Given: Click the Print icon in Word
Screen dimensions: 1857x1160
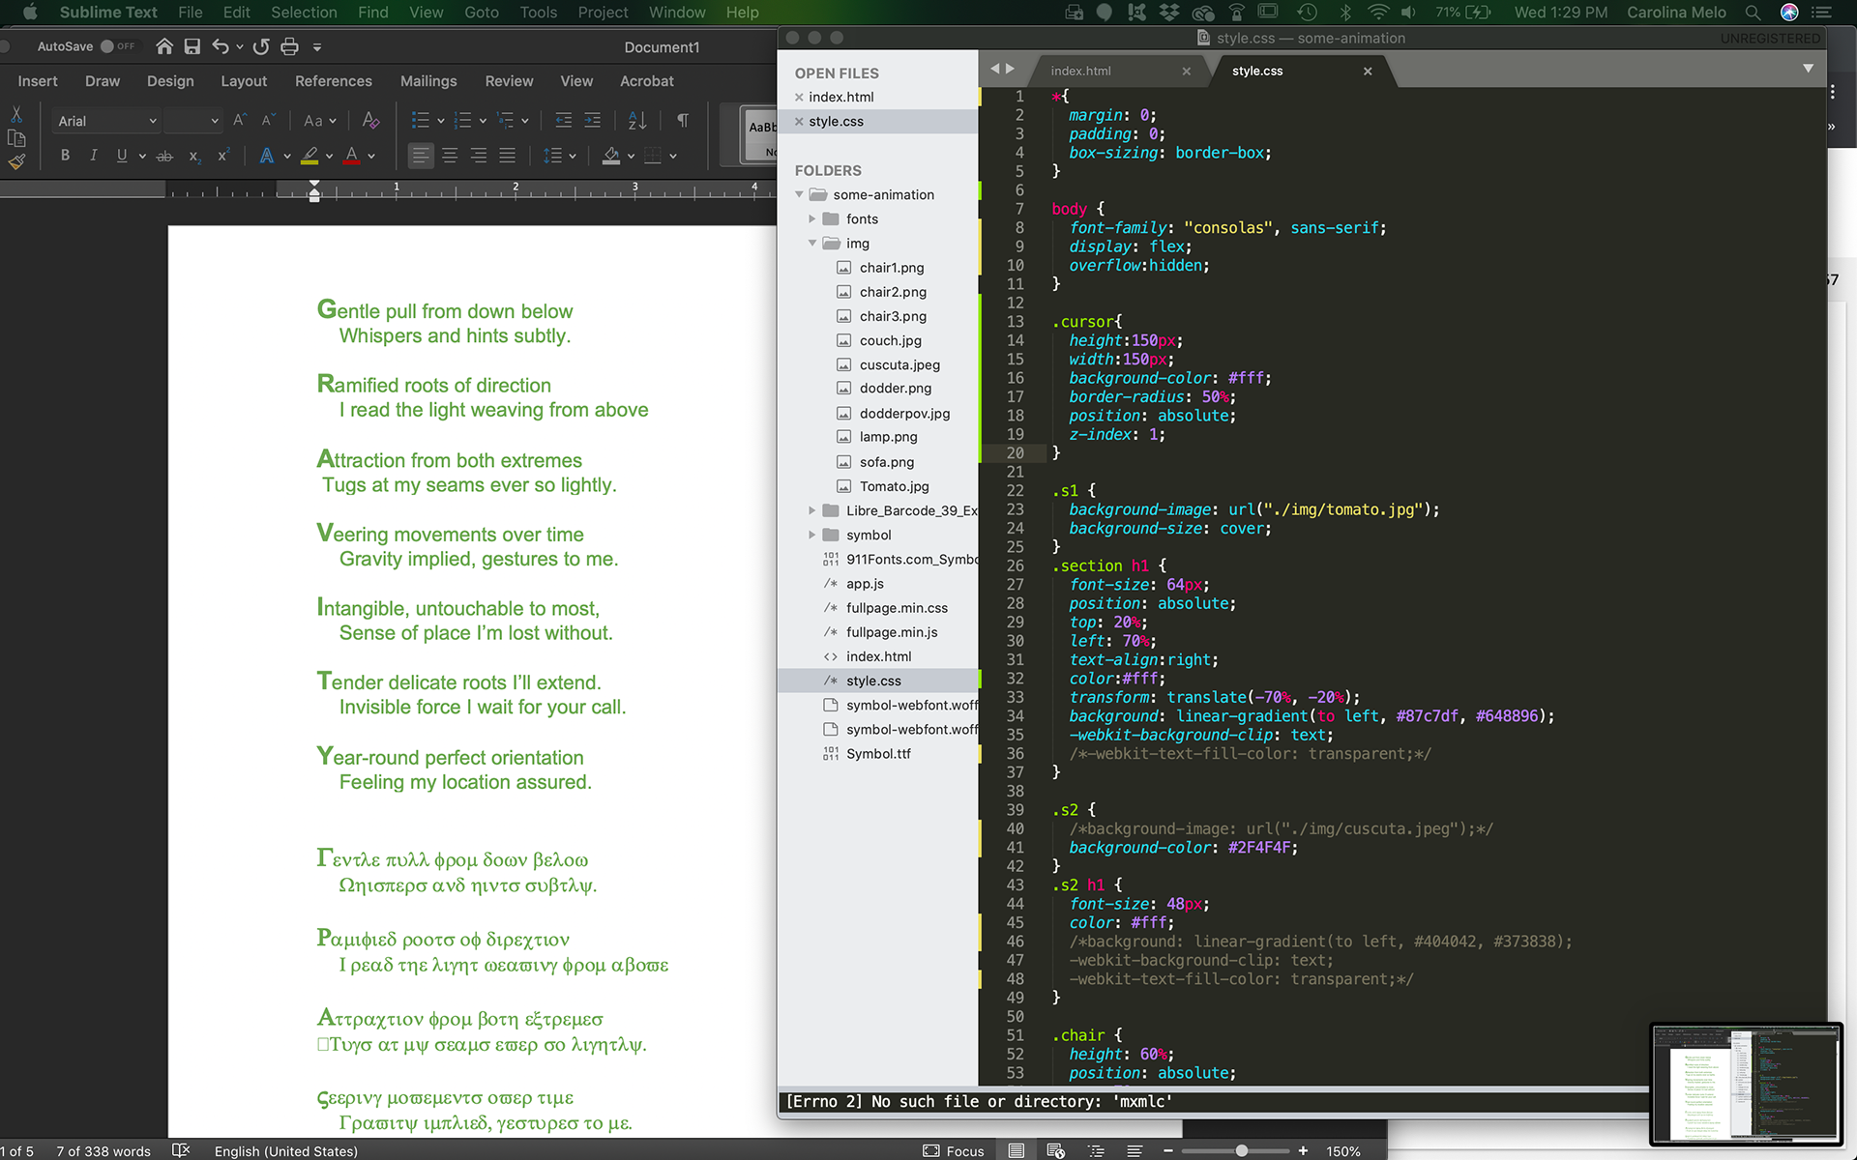Looking at the screenshot, I should point(289,46).
